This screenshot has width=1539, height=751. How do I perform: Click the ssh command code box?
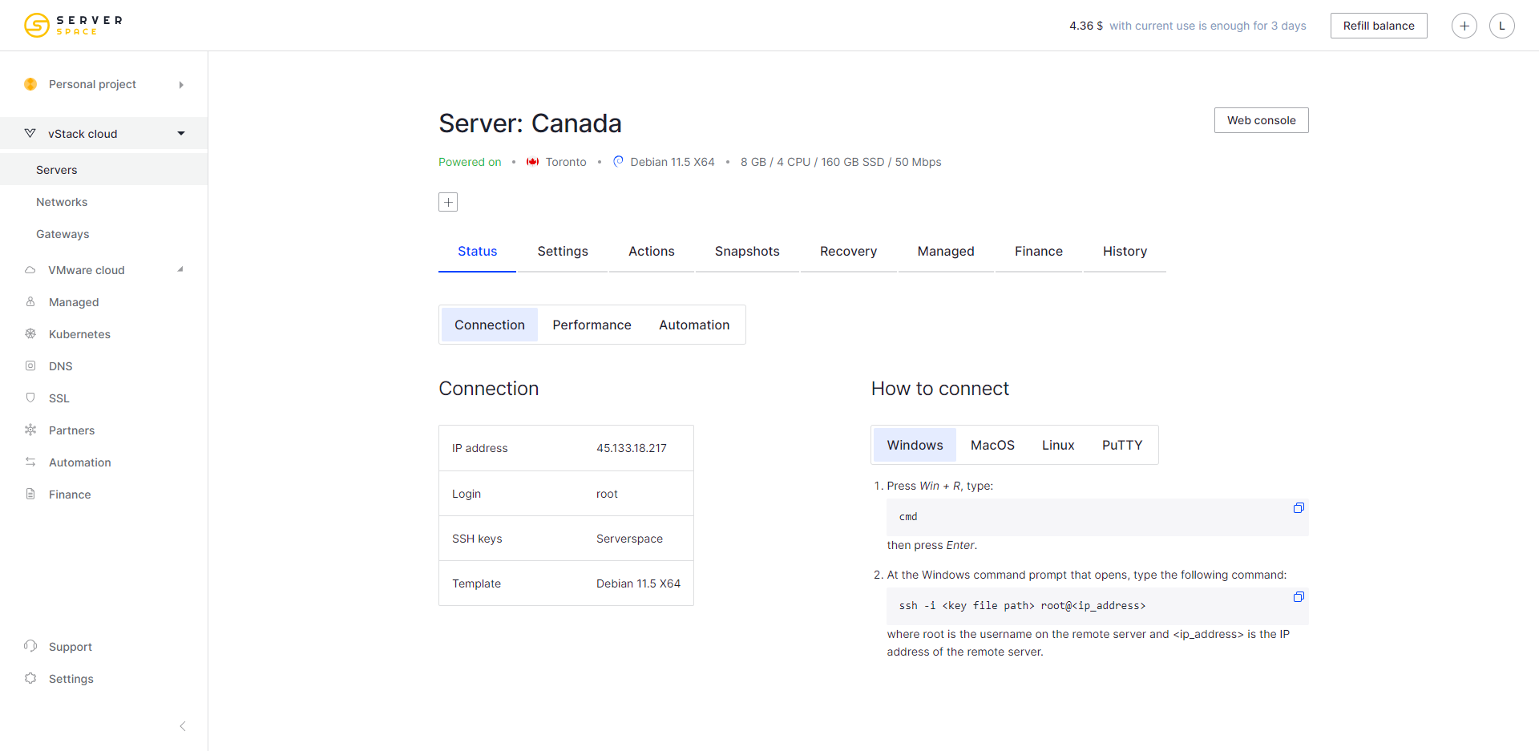[x=1097, y=606]
